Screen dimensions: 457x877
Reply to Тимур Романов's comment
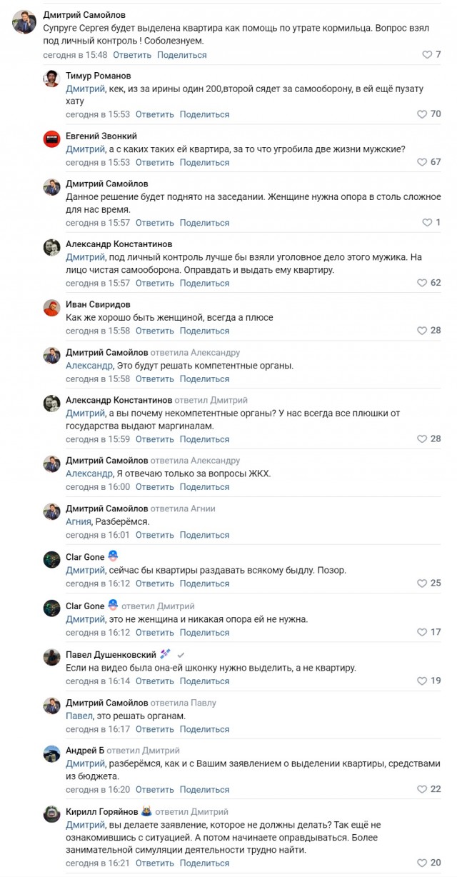click(155, 114)
